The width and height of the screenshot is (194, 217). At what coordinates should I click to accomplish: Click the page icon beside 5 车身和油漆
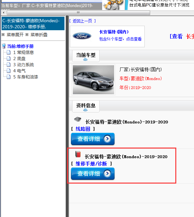click(x=9, y=77)
